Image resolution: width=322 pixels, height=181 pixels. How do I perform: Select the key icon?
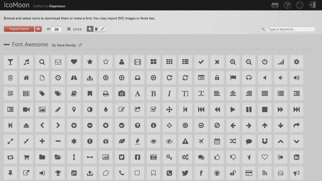tap(169, 157)
